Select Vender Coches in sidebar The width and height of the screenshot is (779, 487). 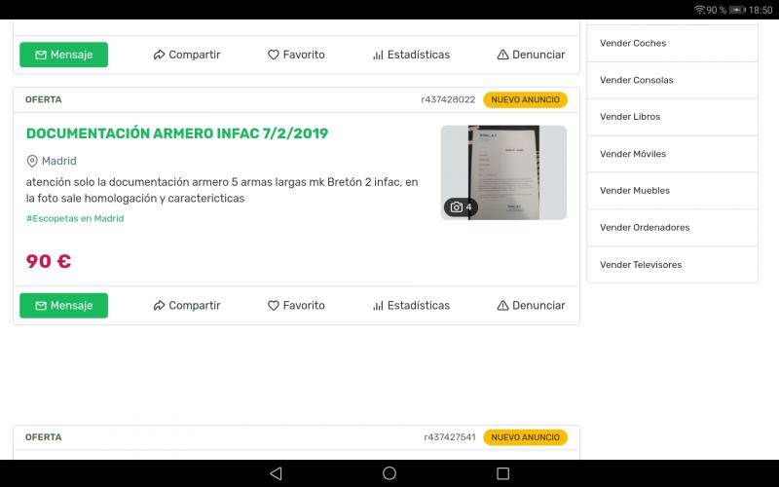click(x=633, y=43)
